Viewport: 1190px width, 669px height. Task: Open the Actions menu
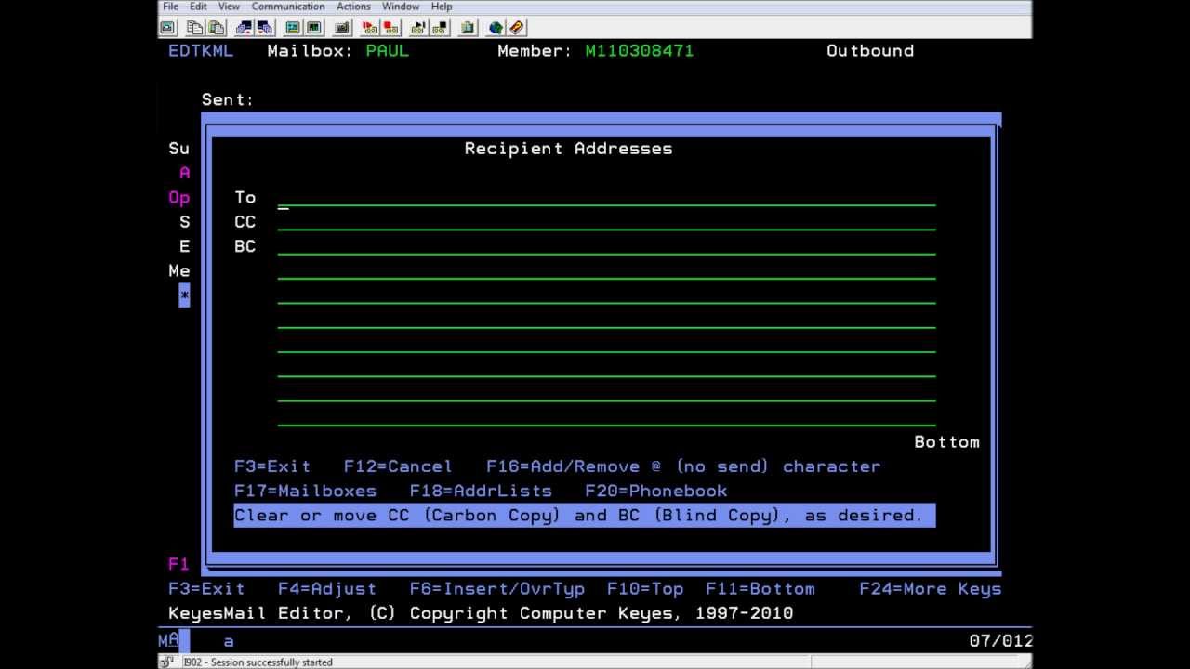353,7
